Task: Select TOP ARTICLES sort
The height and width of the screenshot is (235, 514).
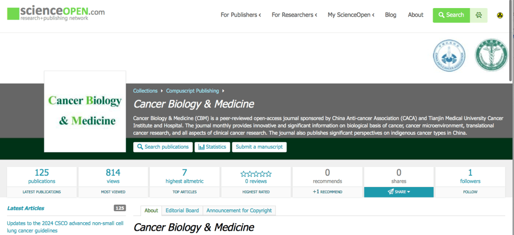Action: [185, 192]
